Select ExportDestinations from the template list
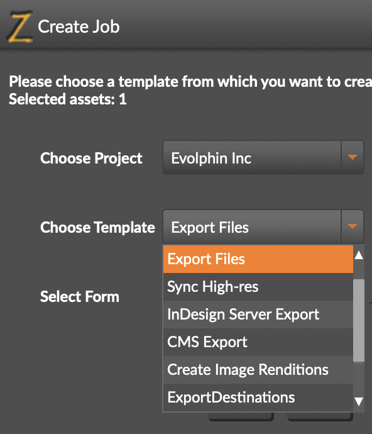 click(258, 398)
